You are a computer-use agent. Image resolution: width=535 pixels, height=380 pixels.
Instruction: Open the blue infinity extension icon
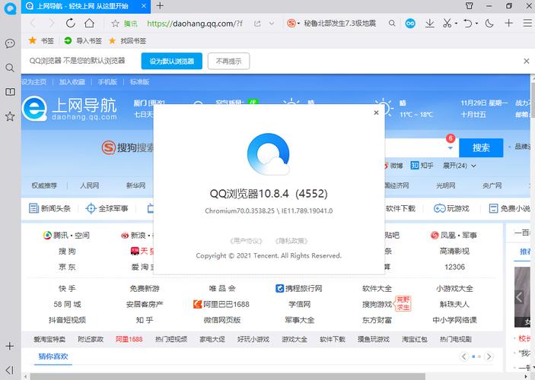click(x=410, y=23)
